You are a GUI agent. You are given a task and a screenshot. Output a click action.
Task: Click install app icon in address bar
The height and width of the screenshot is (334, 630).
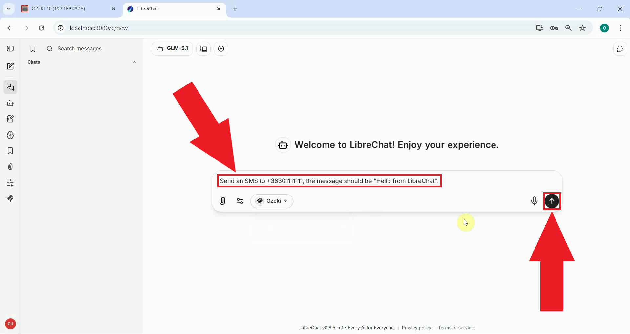pyautogui.click(x=540, y=28)
